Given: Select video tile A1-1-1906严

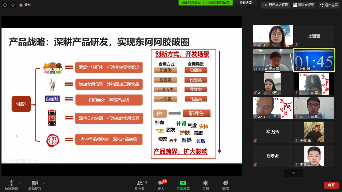Looking at the screenshot, I should click(x=272, y=84).
